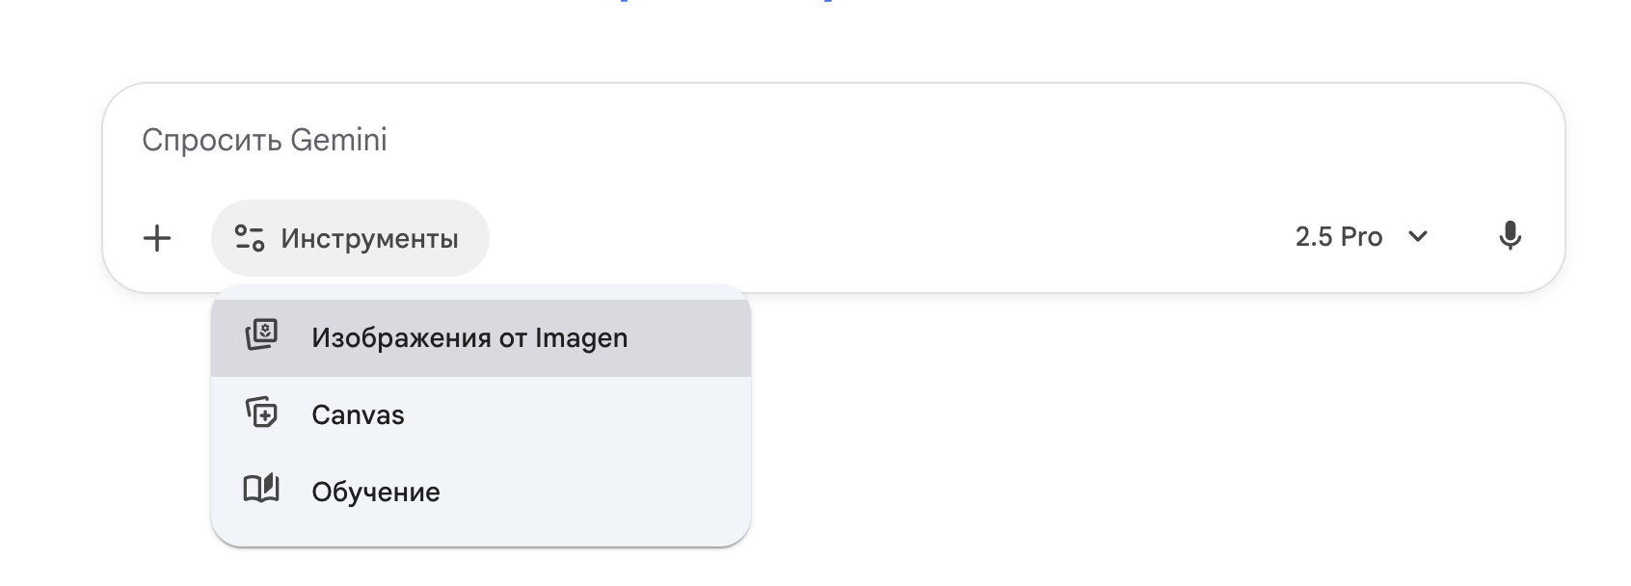The image size is (1631, 586).
Task: Click the Imagen images stack icon
Action: pos(261,335)
